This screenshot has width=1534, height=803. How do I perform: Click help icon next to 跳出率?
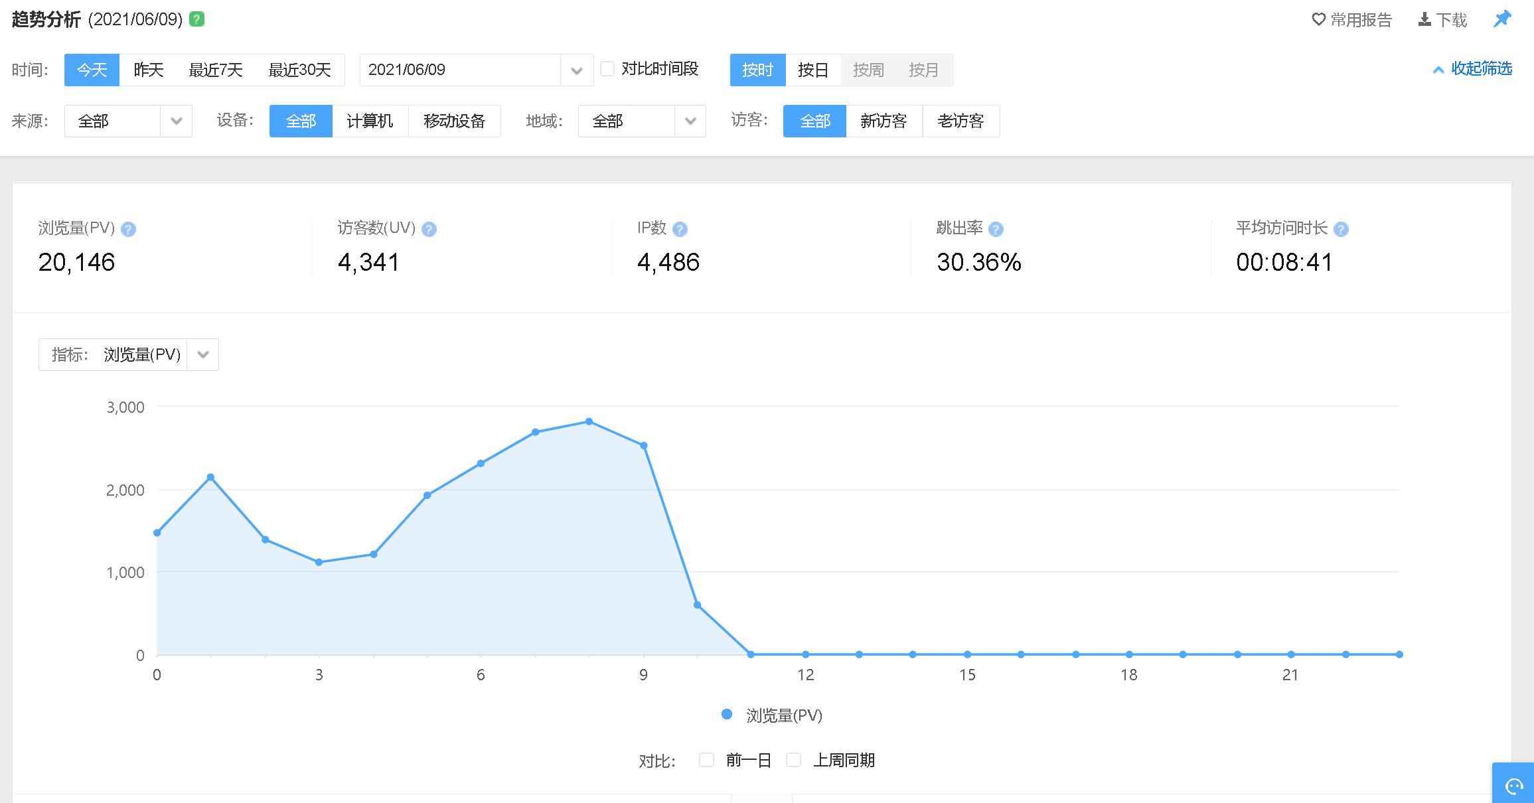tap(996, 230)
